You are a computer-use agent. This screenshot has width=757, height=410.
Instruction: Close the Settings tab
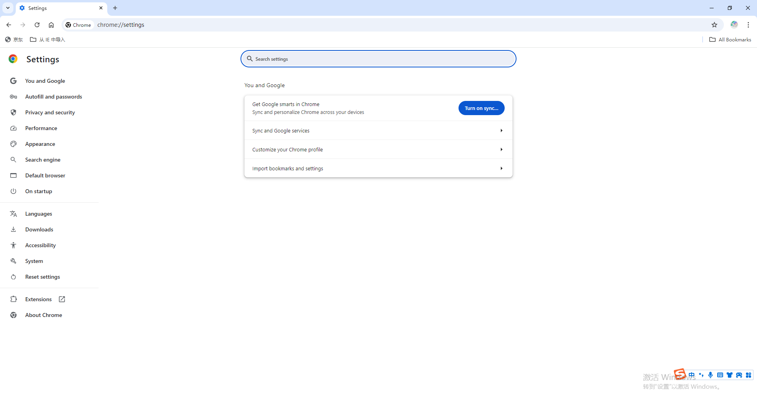101,8
